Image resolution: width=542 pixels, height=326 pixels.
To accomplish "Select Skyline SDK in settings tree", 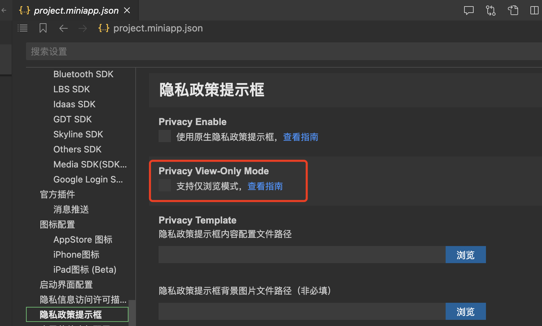I will 78,134.
